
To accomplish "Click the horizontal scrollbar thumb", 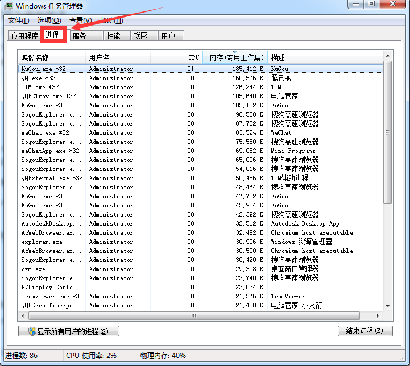I will coord(194,315).
